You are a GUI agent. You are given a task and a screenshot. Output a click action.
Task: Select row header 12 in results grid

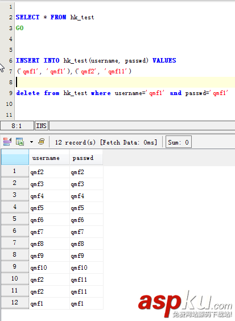(x=15, y=303)
